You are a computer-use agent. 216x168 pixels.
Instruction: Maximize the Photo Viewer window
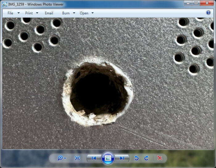pos(196,3)
